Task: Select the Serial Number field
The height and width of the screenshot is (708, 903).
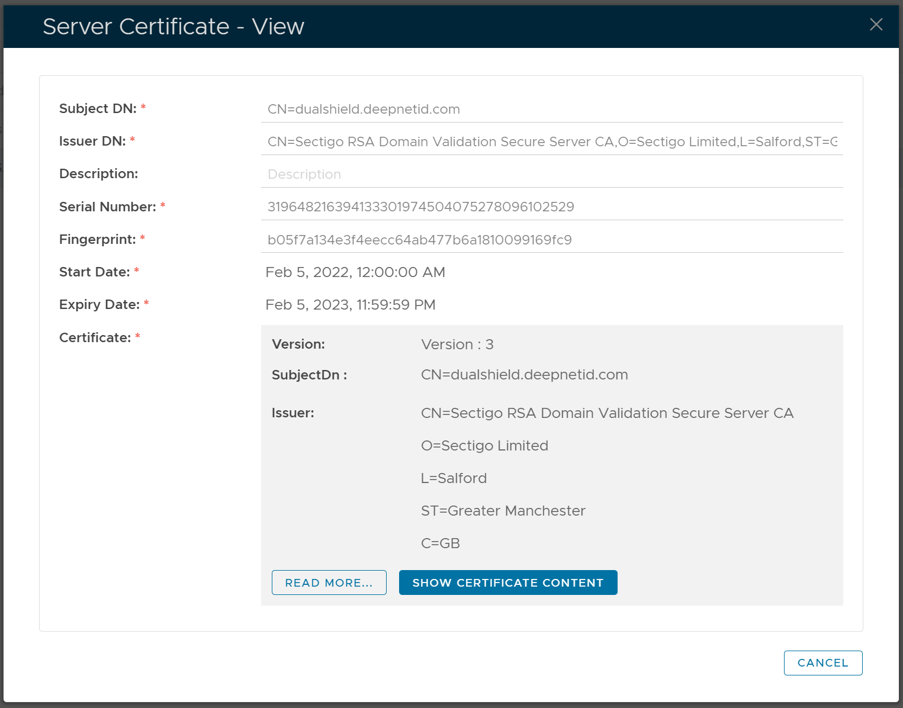Action: (551, 207)
